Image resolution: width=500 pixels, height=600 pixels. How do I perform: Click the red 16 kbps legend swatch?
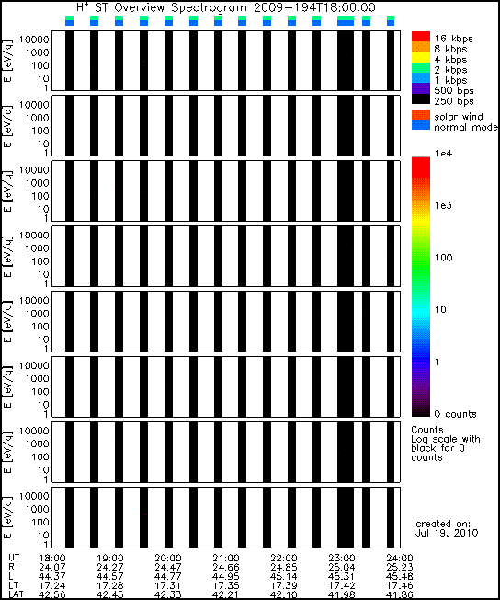point(421,37)
